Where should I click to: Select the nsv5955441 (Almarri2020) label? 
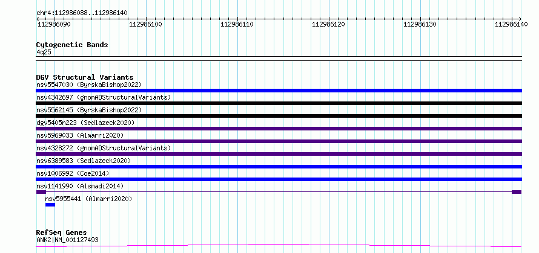pos(88,199)
